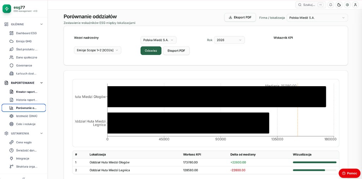Click the Porównanie oddziałów page heading

coord(90,17)
